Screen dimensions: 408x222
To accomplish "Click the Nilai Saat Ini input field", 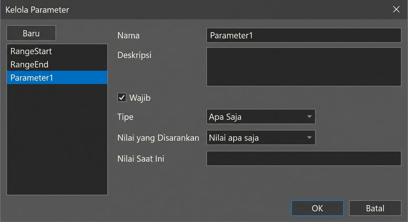I will (x=304, y=158).
